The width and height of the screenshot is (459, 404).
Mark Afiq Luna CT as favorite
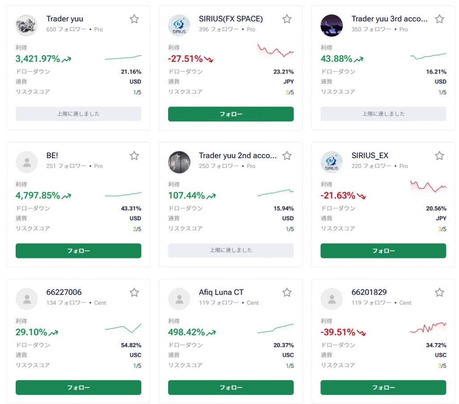click(x=287, y=292)
